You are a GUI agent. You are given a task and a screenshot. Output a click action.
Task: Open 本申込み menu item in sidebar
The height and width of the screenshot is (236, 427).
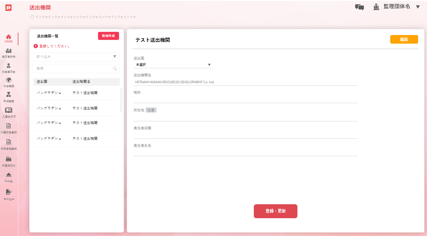[9, 195]
